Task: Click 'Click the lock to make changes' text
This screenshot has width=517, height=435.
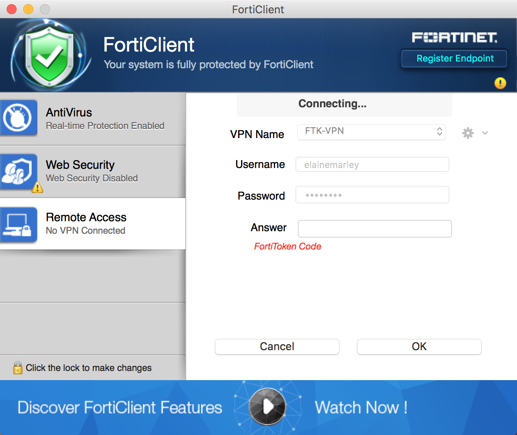Action: click(x=89, y=368)
